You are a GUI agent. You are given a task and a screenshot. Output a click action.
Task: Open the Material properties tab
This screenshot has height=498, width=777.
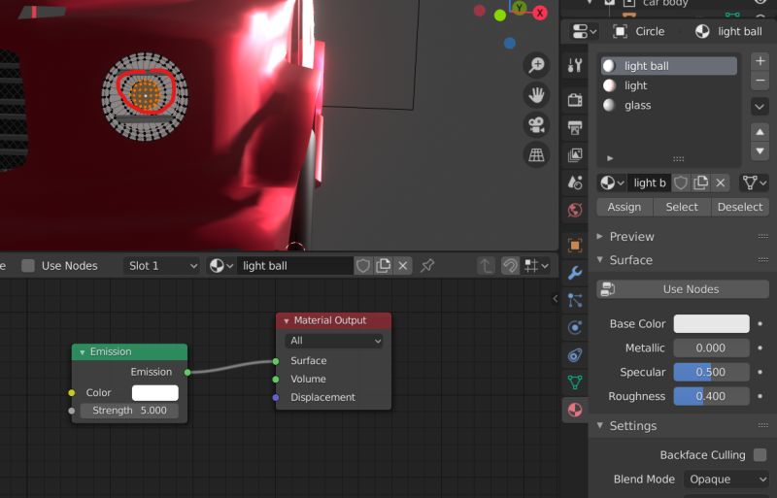pos(575,410)
